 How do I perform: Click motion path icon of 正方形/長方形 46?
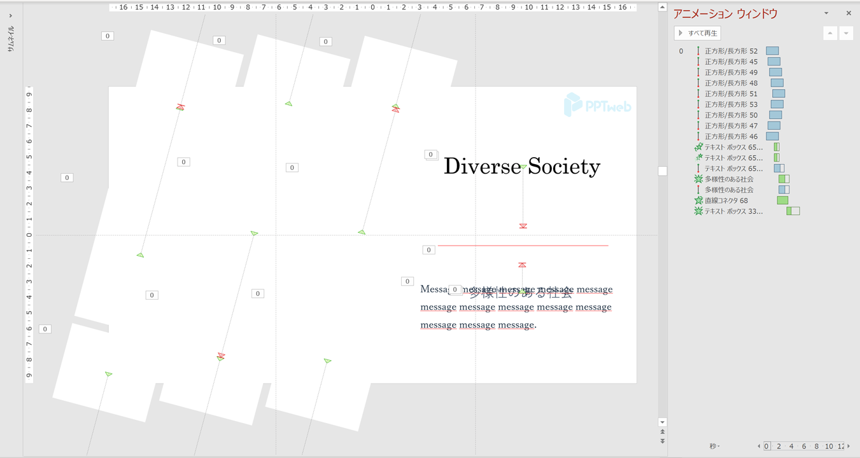698,136
